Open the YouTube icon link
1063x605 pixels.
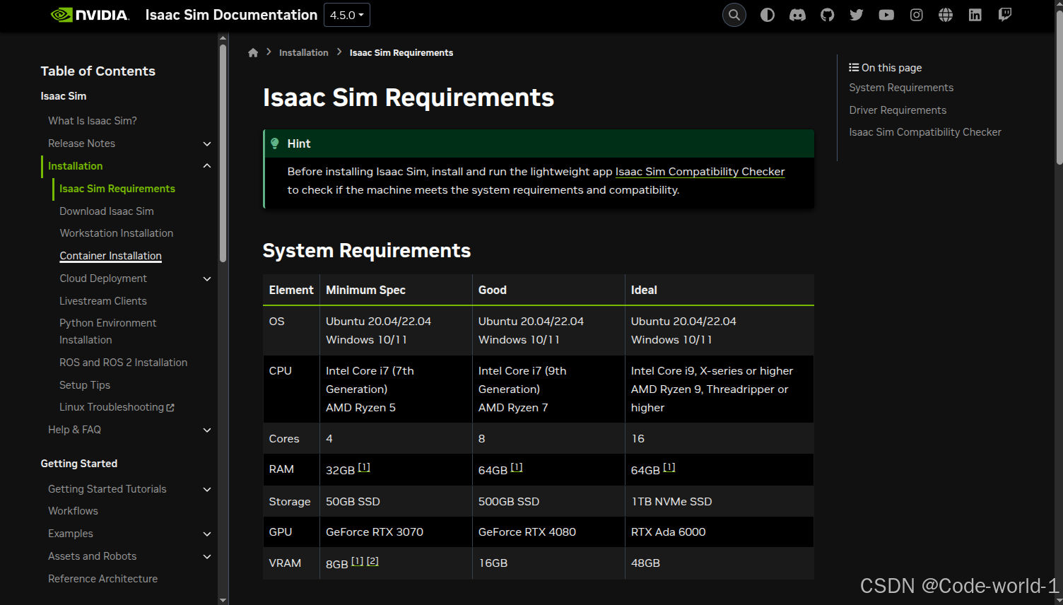pyautogui.click(x=886, y=15)
